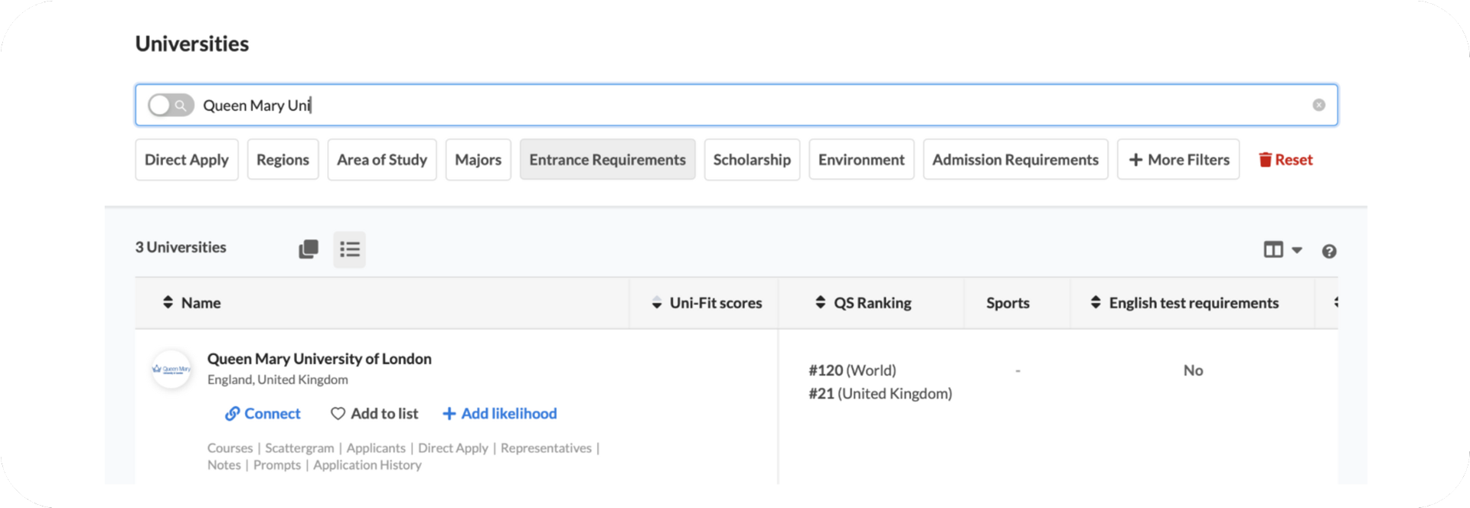Image resolution: width=1470 pixels, height=508 pixels.
Task: Clear the search field with the X icon
Action: (x=1318, y=105)
